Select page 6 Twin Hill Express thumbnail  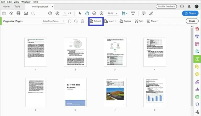(x=75, y=92)
